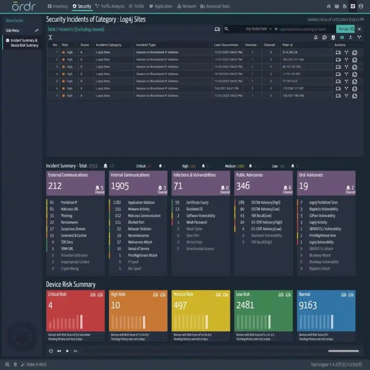Open the Security menu

[x=82, y=7]
